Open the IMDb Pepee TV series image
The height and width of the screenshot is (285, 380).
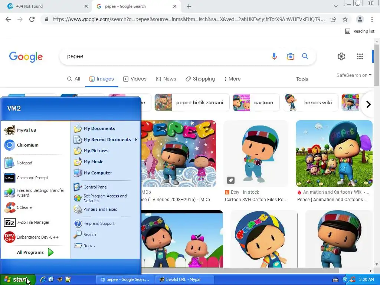click(178, 154)
